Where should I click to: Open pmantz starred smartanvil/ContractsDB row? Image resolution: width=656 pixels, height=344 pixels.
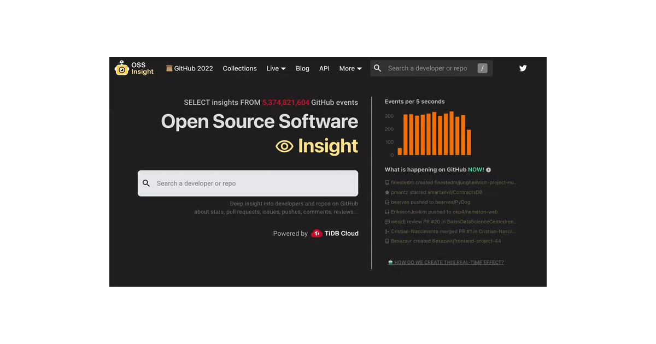click(434, 193)
